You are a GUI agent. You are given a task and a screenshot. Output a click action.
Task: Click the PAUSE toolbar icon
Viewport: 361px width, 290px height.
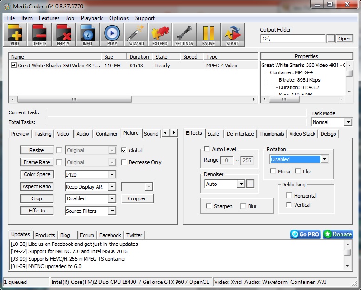209,35
